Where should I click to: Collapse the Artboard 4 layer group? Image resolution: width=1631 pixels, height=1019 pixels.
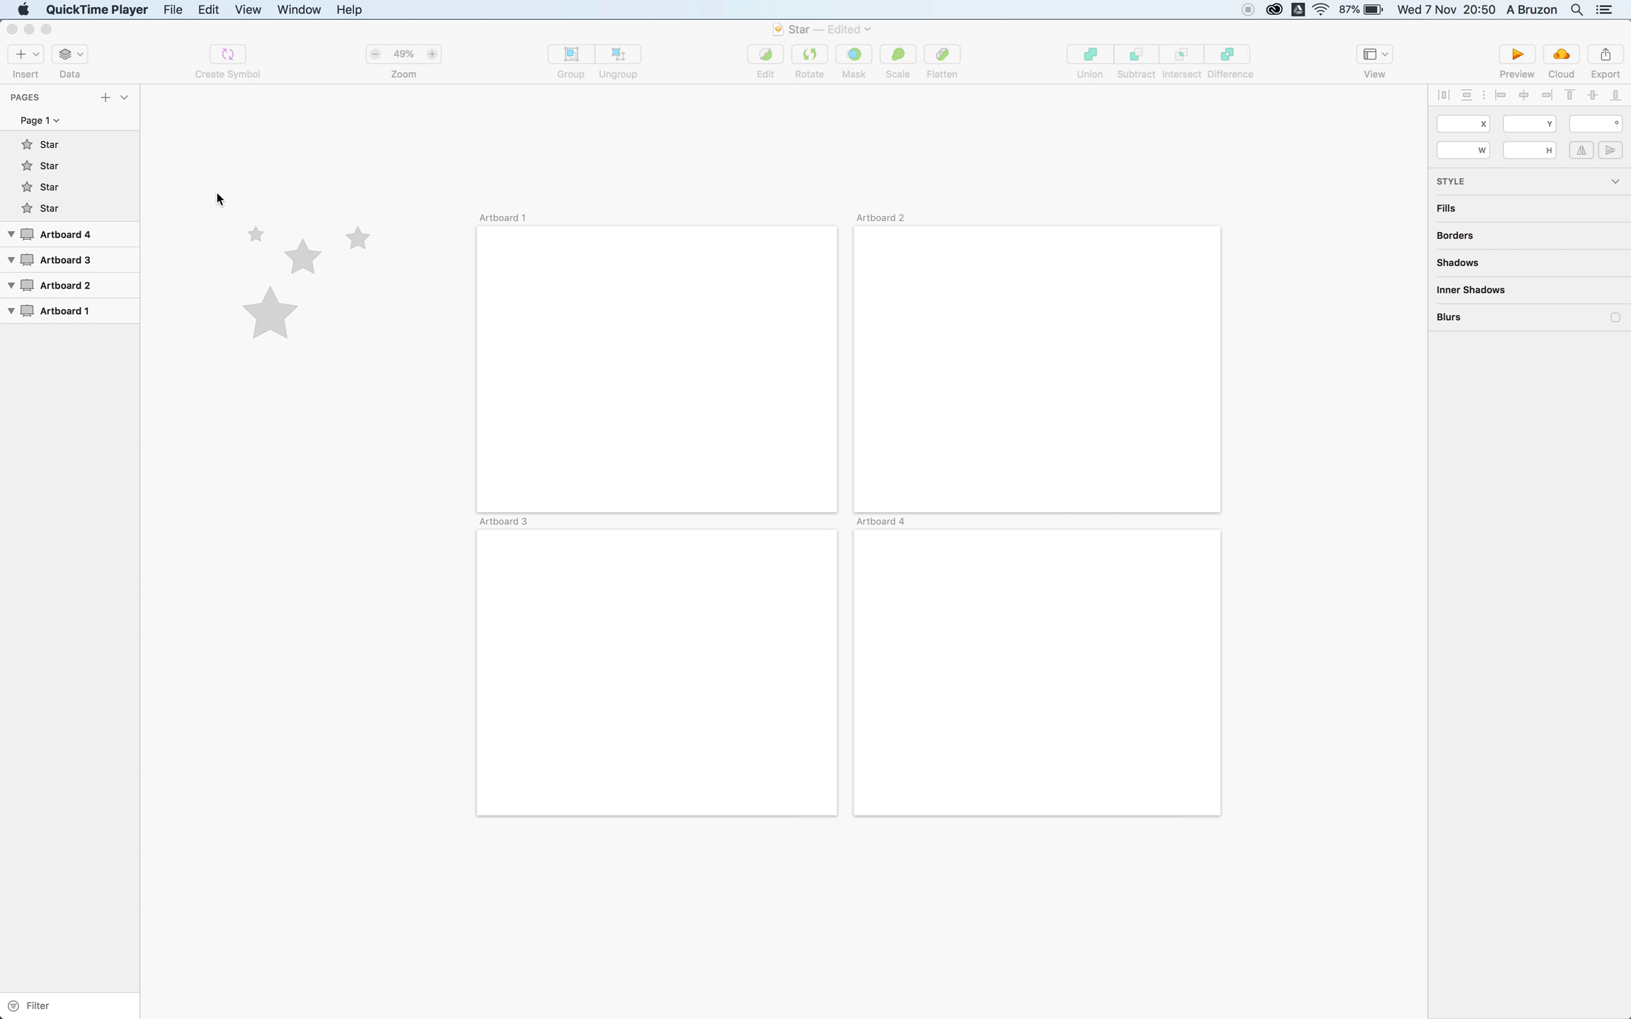11,234
